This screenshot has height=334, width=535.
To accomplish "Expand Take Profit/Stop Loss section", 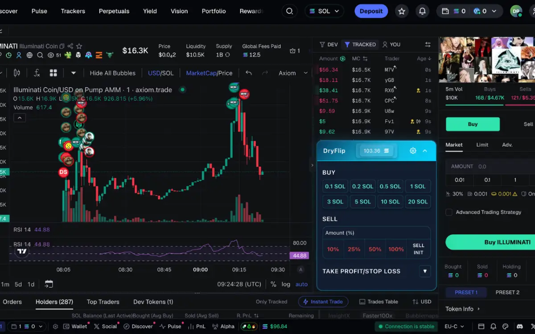I will tap(425, 271).
